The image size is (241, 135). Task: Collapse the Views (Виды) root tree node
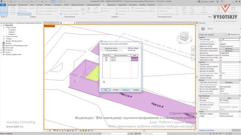(x=1, y=25)
